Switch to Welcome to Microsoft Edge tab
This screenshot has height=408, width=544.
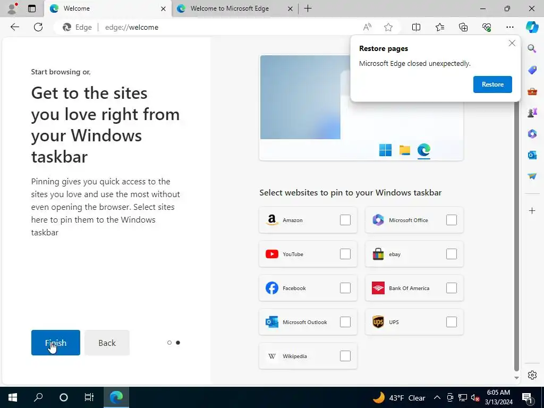[235, 8]
